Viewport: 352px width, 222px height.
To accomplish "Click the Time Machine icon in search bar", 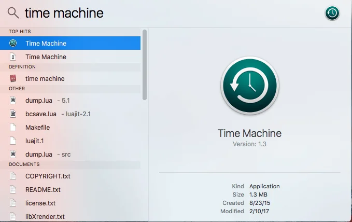I will (332, 13).
